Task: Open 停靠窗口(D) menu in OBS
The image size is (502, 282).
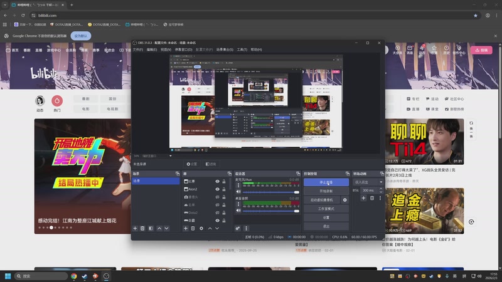Action: [183, 50]
